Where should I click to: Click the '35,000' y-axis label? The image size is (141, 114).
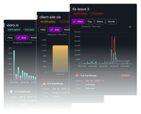click(x=77, y=32)
